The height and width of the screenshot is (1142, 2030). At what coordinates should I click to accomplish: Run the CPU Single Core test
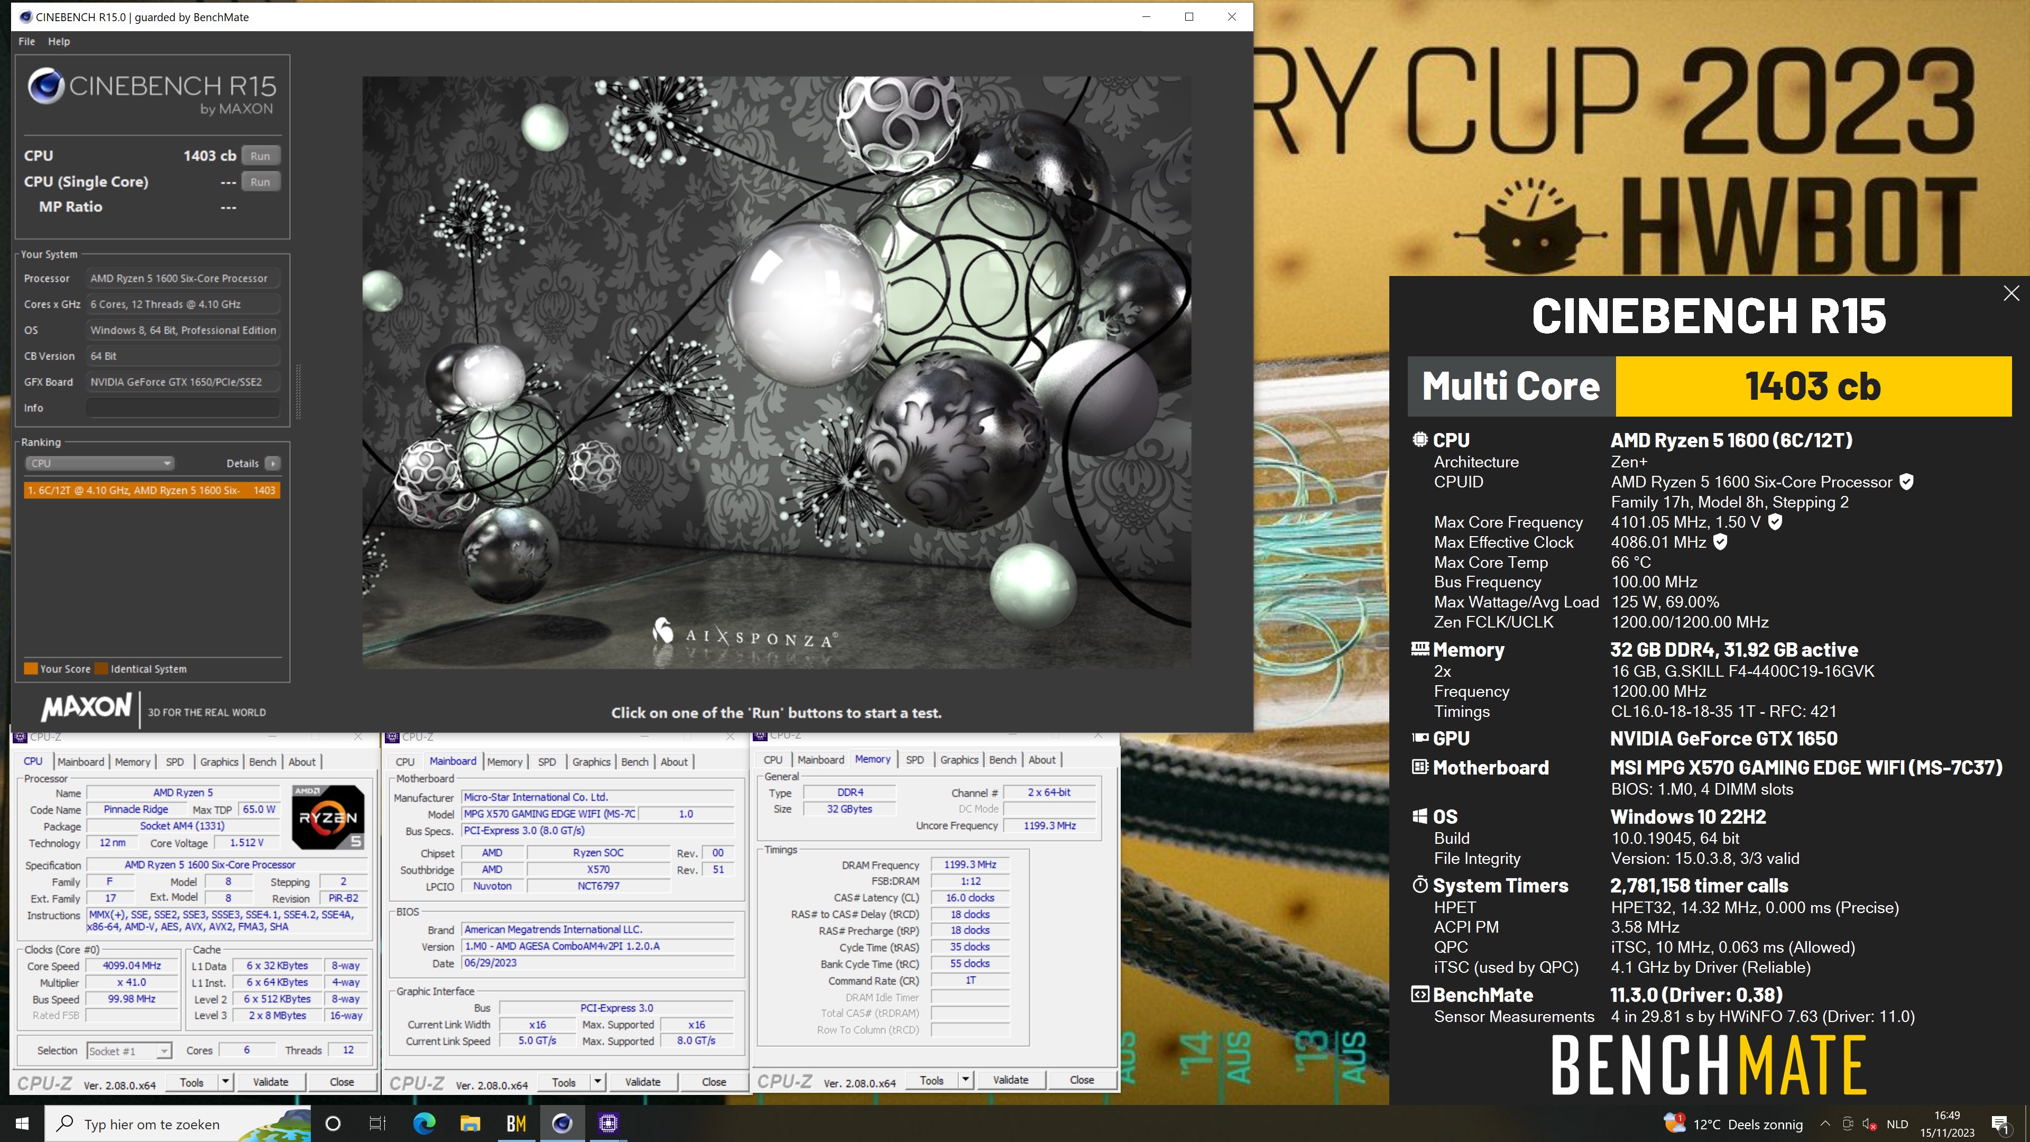[260, 181]
